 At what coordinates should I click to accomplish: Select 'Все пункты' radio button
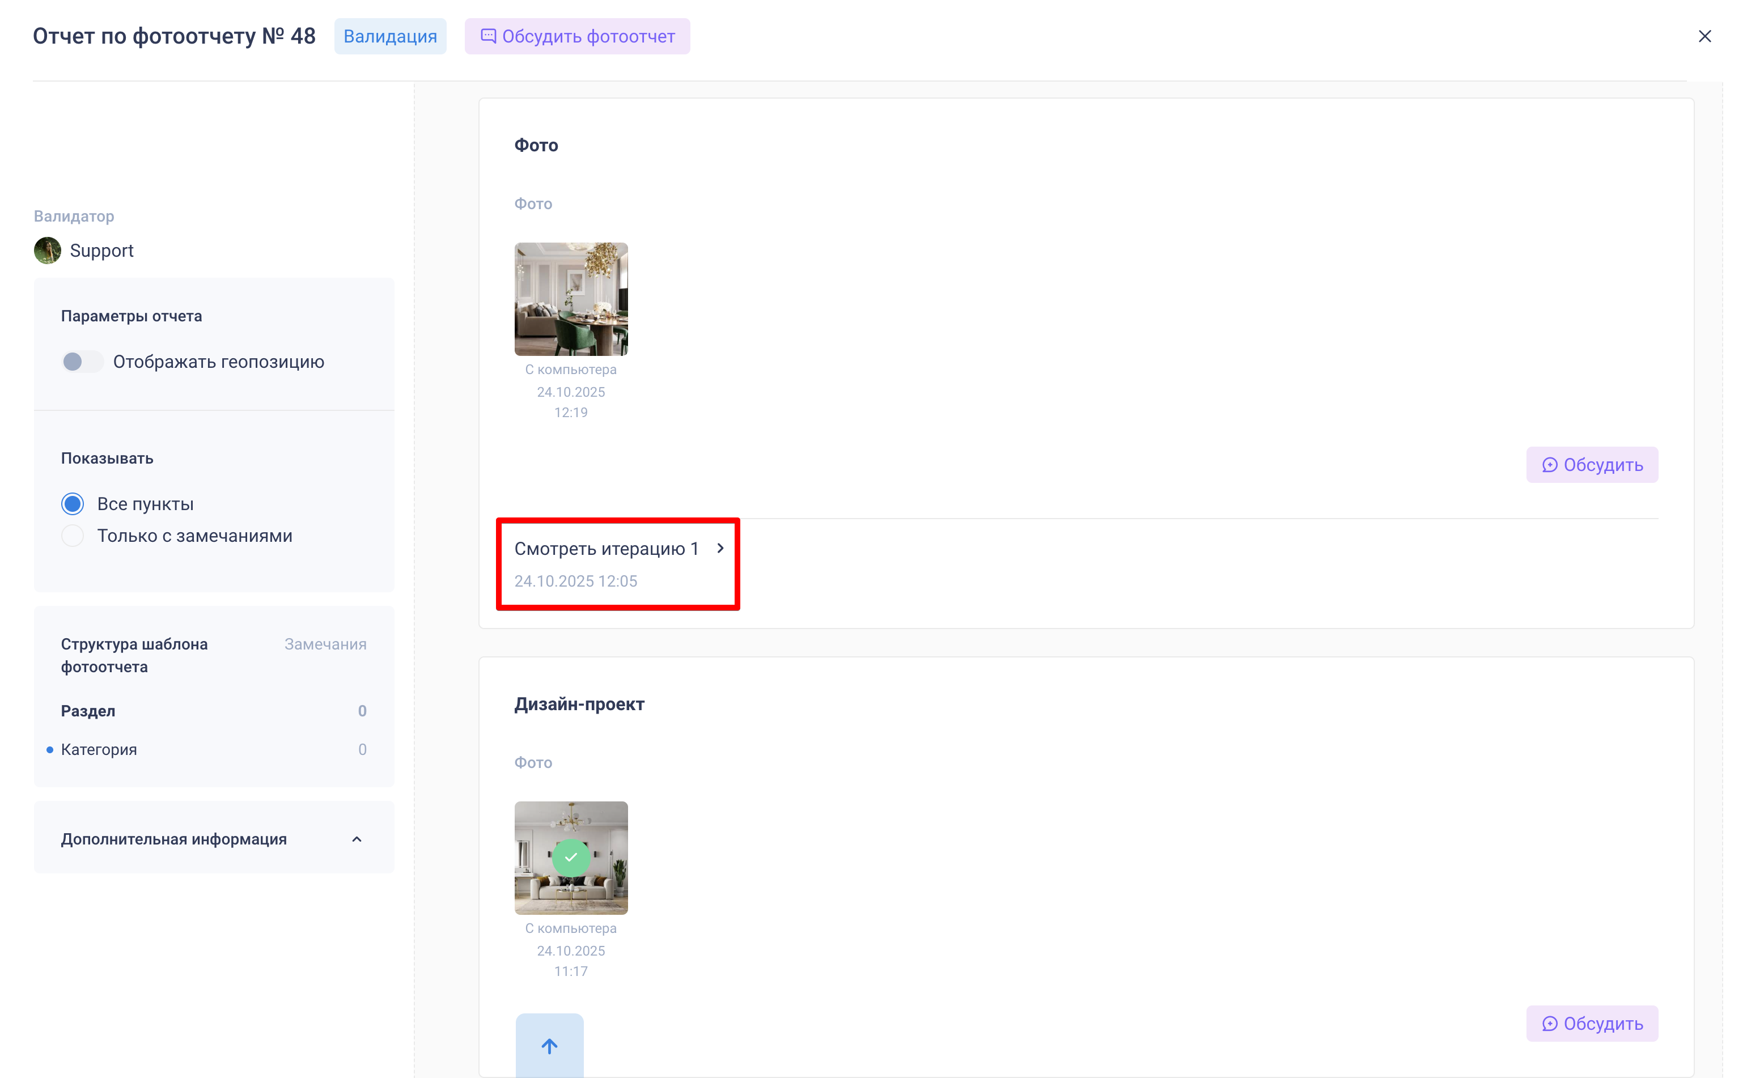(x=73, y=504)
